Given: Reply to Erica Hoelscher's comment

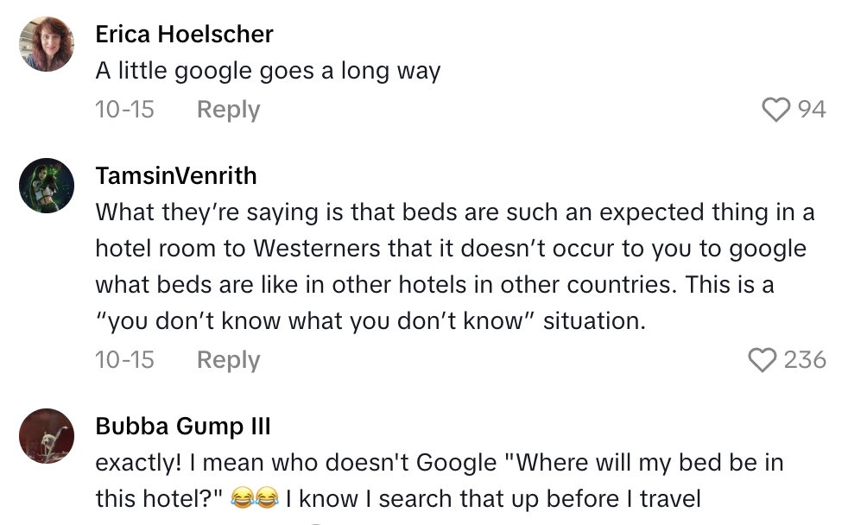Looking at the screenshot, I should point(227,109).
